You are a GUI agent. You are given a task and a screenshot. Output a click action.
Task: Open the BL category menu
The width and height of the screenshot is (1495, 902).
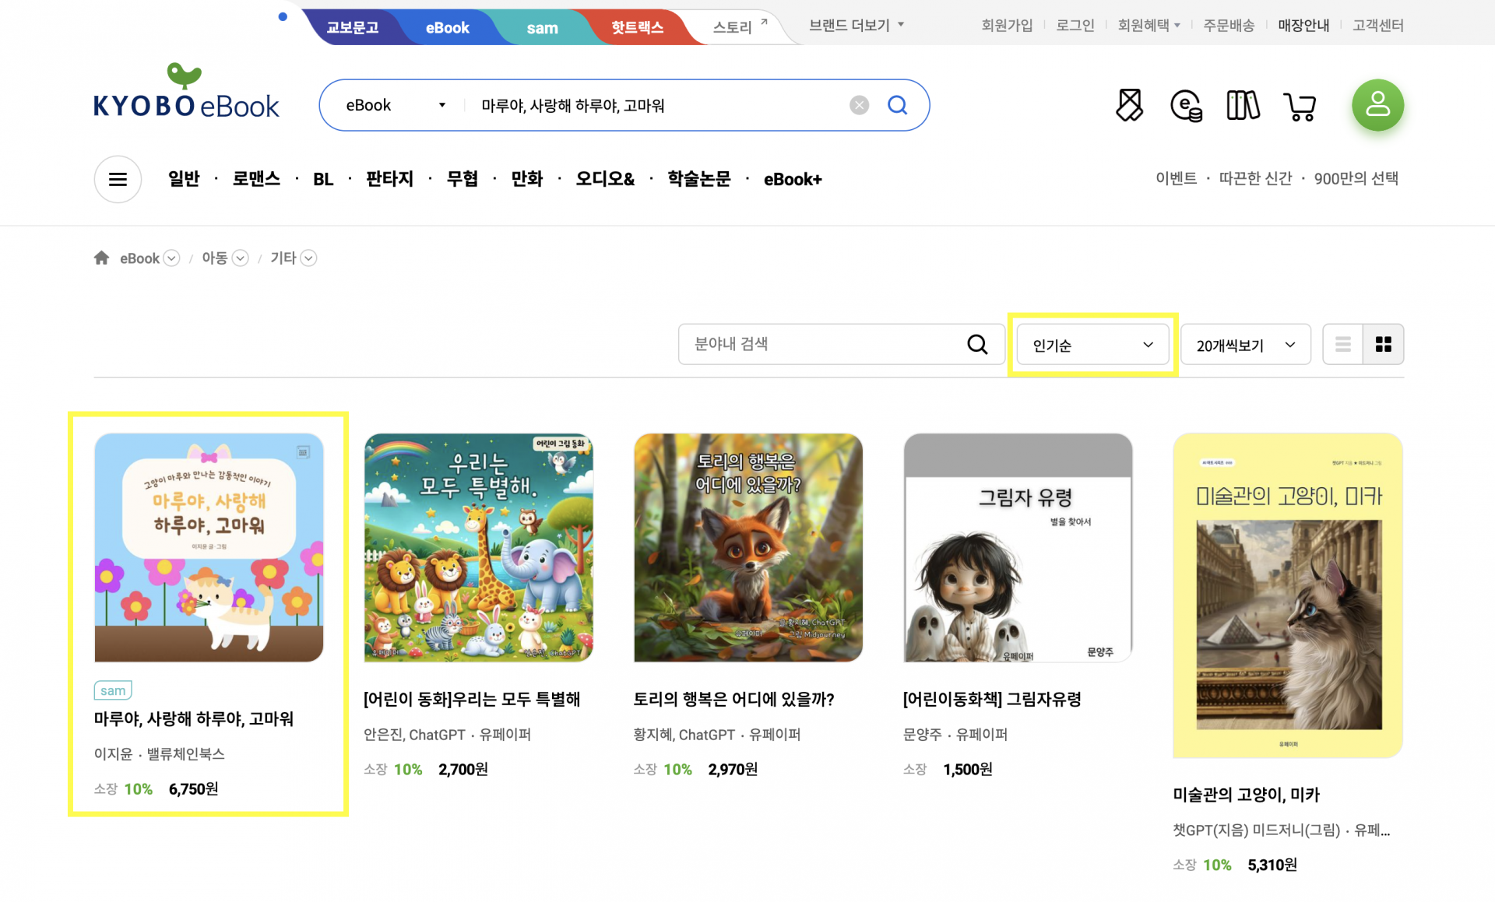point(323,180)
